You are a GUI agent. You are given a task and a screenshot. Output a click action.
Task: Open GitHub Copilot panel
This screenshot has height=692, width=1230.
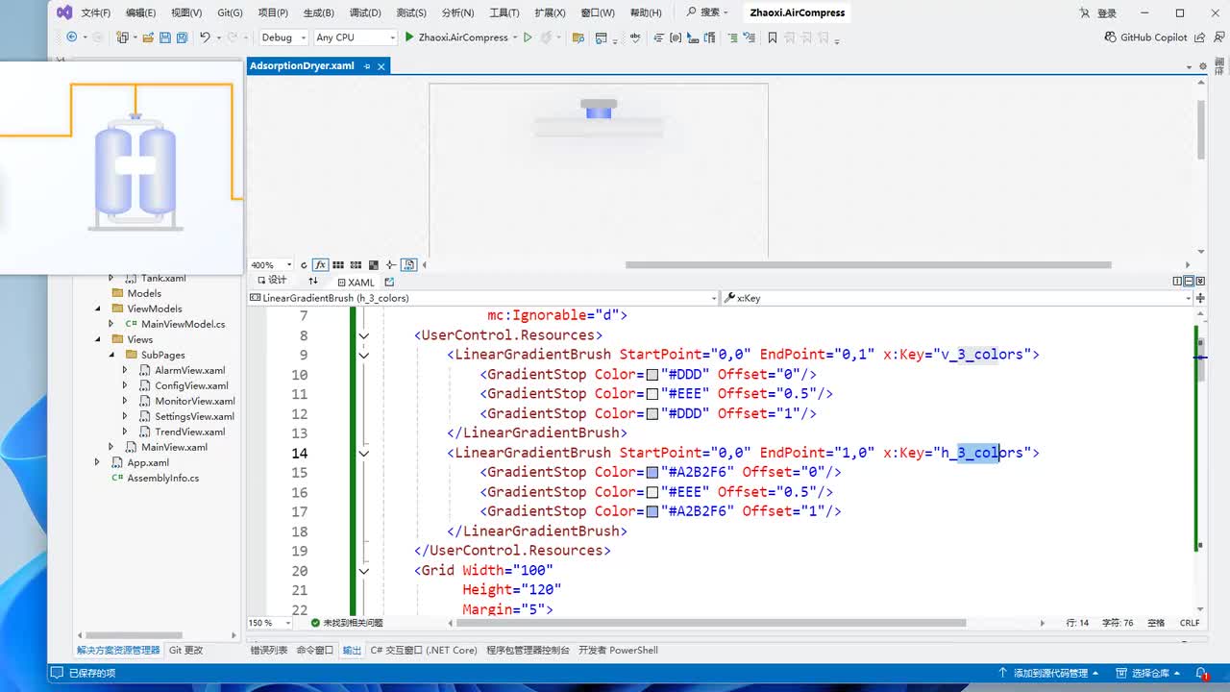[1146, 37]
